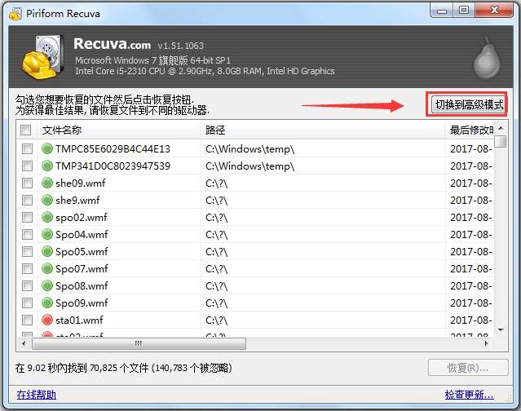The width and height of the screenshot is (521, 411).
Task: Click the green status dot for TMPC85E6029B4C44E13
Action: [47, 148]
